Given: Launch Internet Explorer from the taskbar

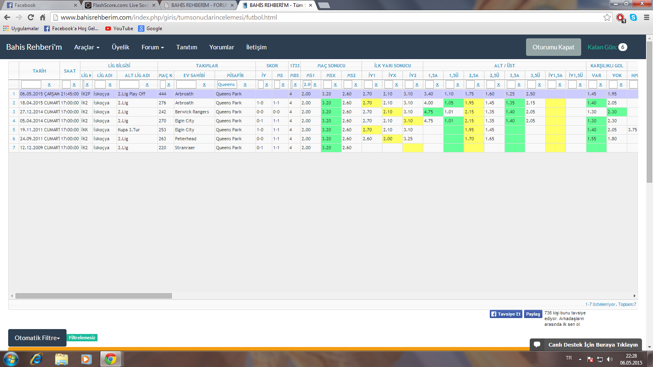Looking at the screenshot, I should (36, 359).
